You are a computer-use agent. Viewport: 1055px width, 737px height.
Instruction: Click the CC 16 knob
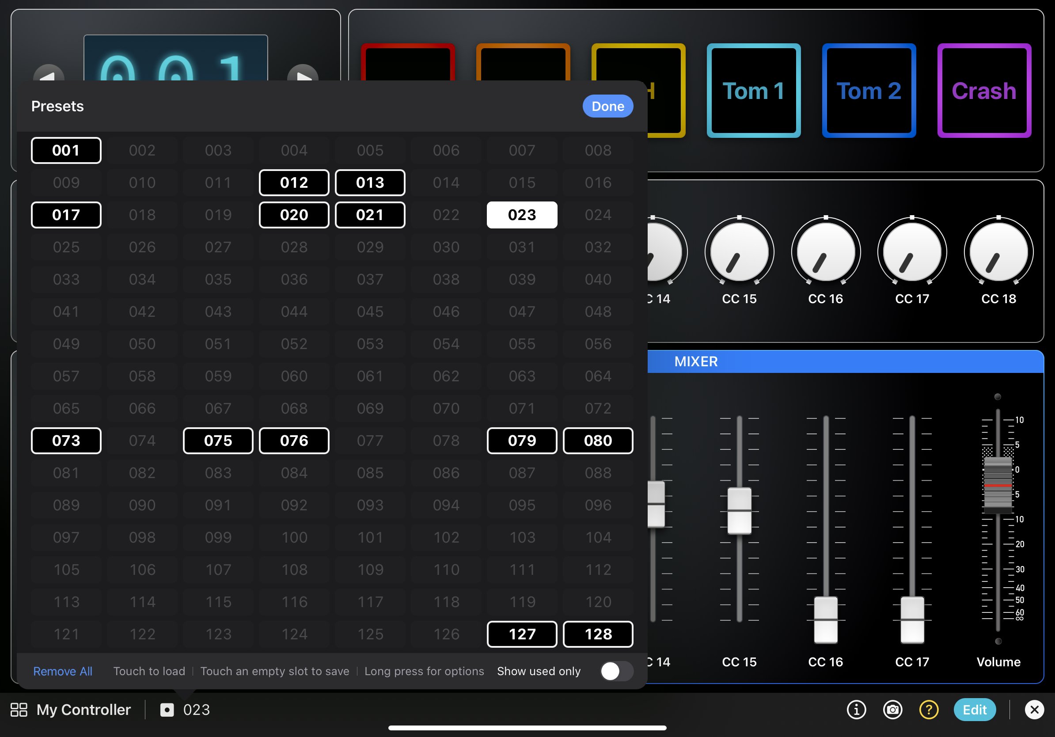(x=826, y=251)
